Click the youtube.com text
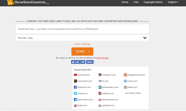Viewport: 186px width, 111px height. [x=83, y=75]
